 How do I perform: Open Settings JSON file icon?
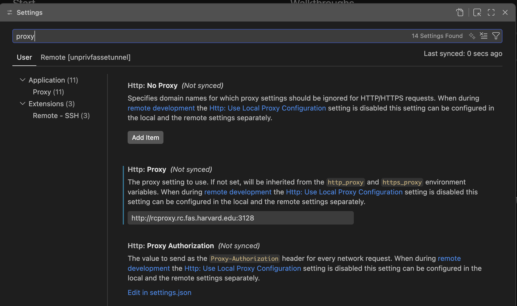click(460, 12)
